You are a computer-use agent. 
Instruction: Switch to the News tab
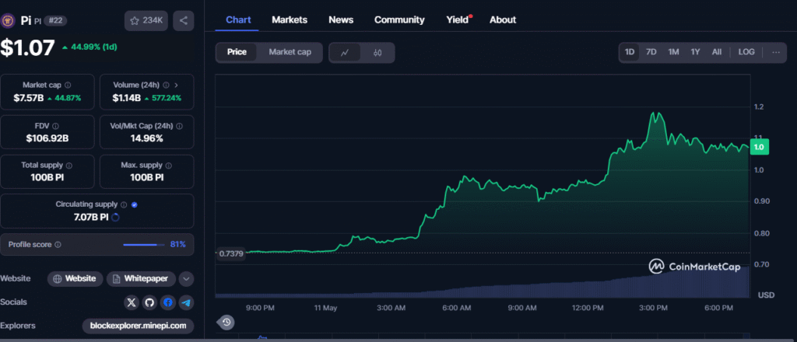[341, 19]
